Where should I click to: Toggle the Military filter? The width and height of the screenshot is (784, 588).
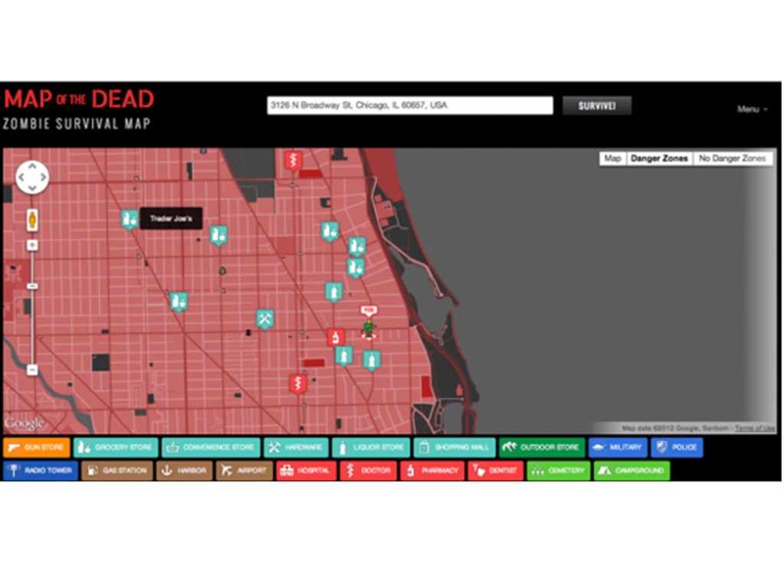618,447
